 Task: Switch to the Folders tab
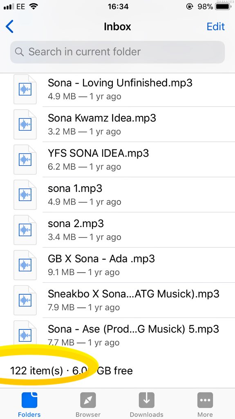click(29, 404)
